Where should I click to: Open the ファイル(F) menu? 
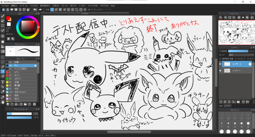tap(5, 6)
